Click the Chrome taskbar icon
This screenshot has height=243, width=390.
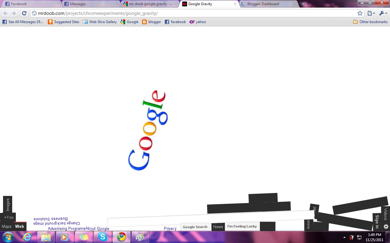click(122, 237)
